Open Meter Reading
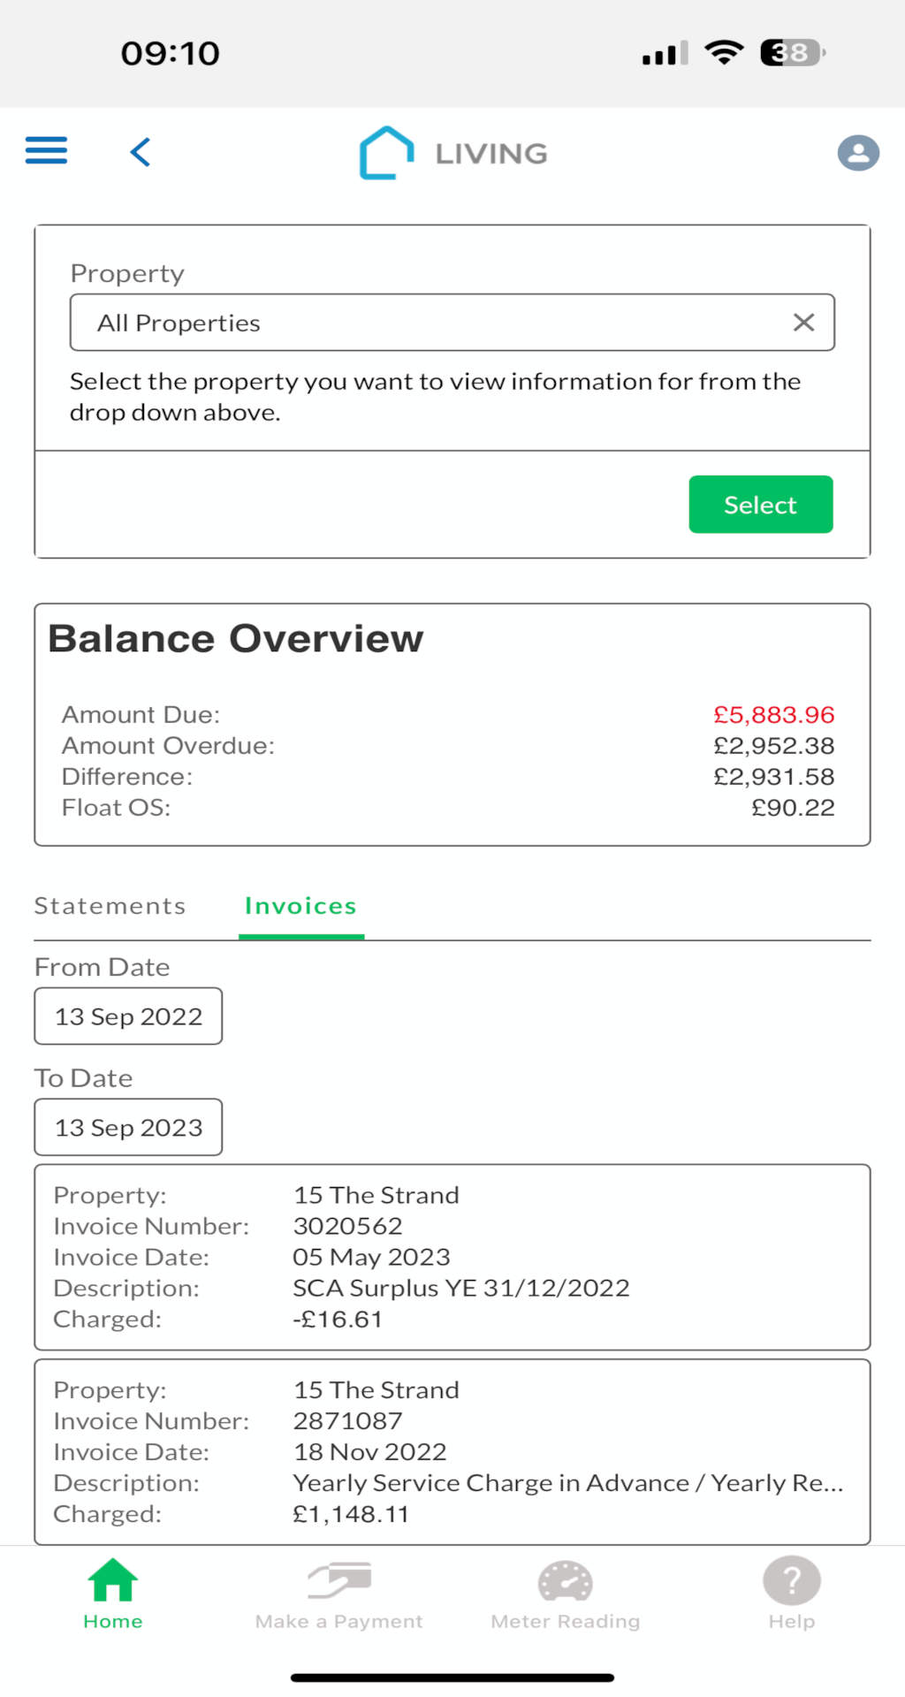 tap(566, 1595)
